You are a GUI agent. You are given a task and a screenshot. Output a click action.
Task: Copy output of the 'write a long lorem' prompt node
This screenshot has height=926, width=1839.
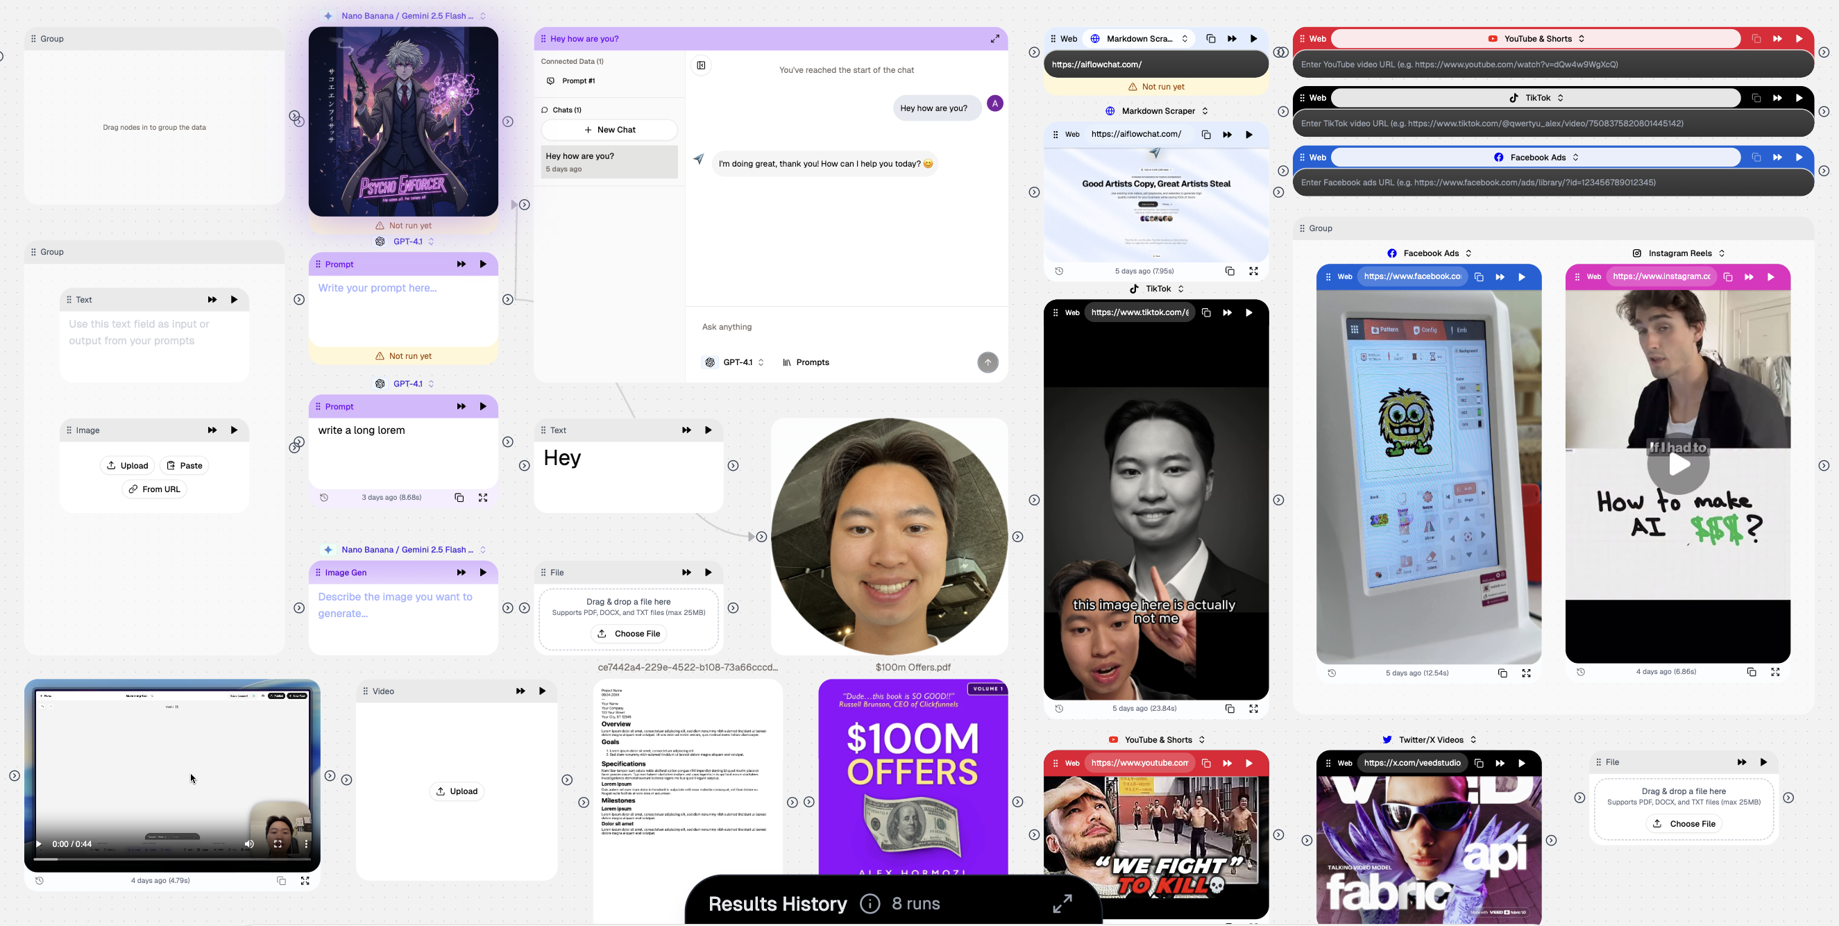458,497
